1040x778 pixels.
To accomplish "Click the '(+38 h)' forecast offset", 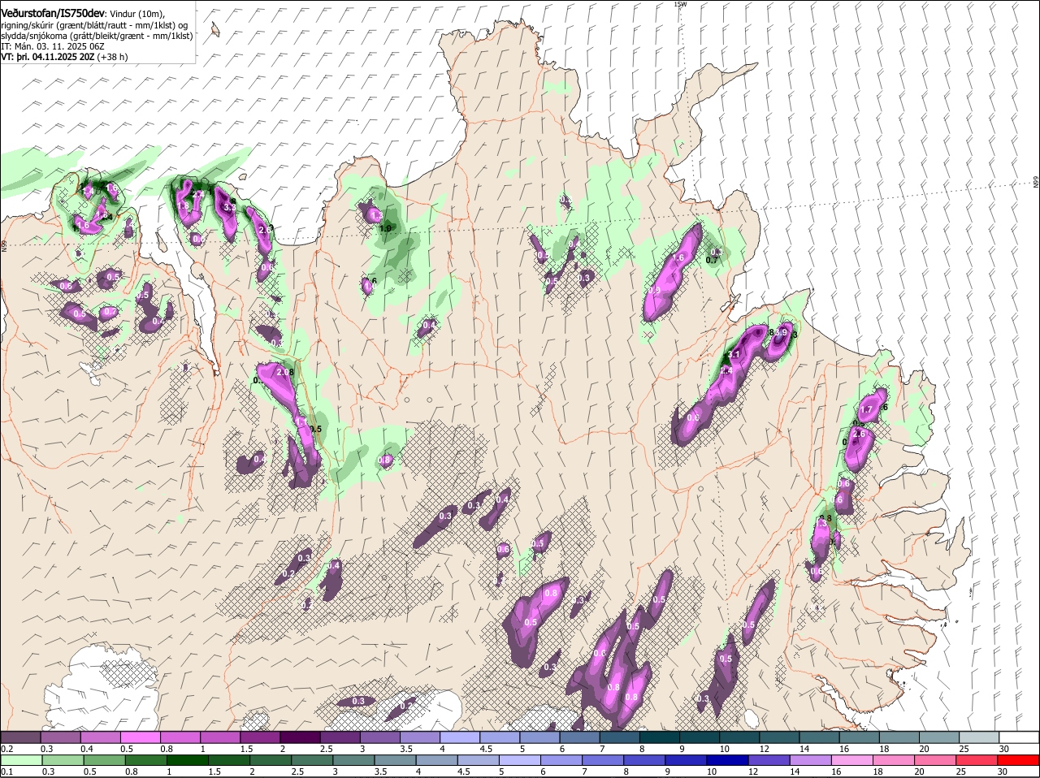I will click(x=112, y=58).
